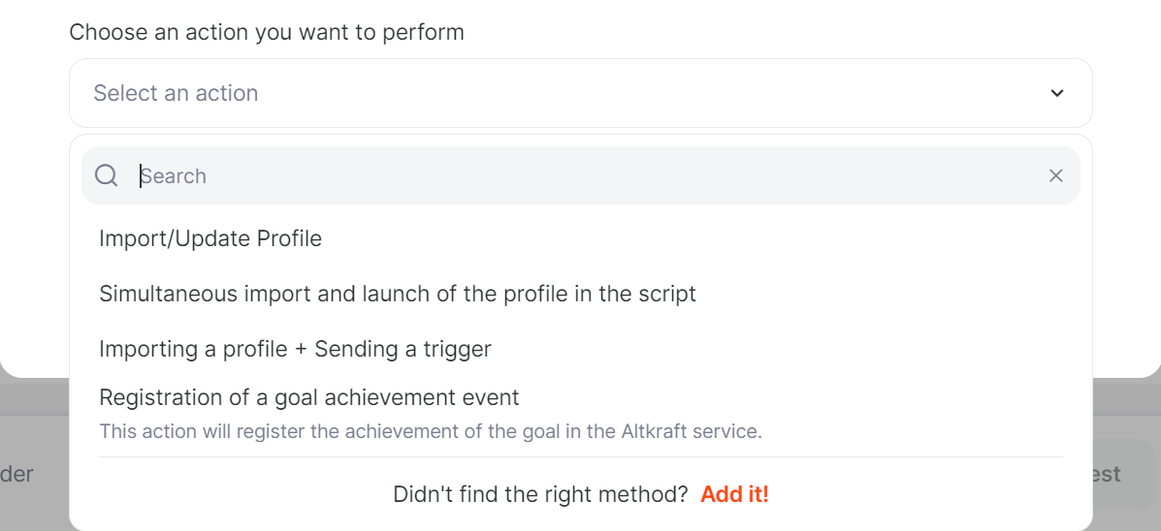
Task: Open the 'Select an action' dropdown
Action: [580, 93]
